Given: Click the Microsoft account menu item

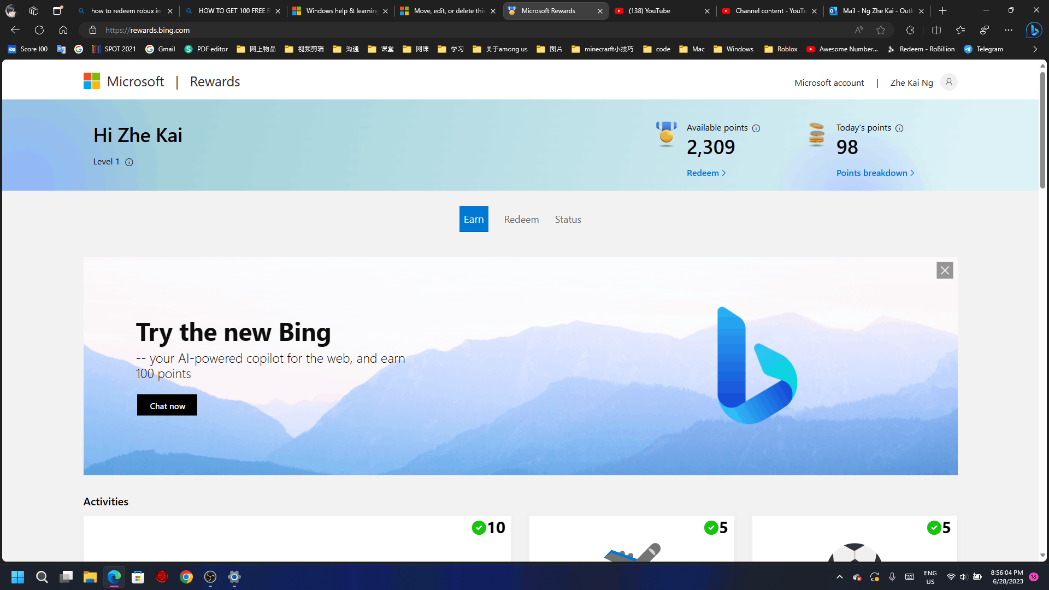Looking at the screenshot, I should 829,82.
